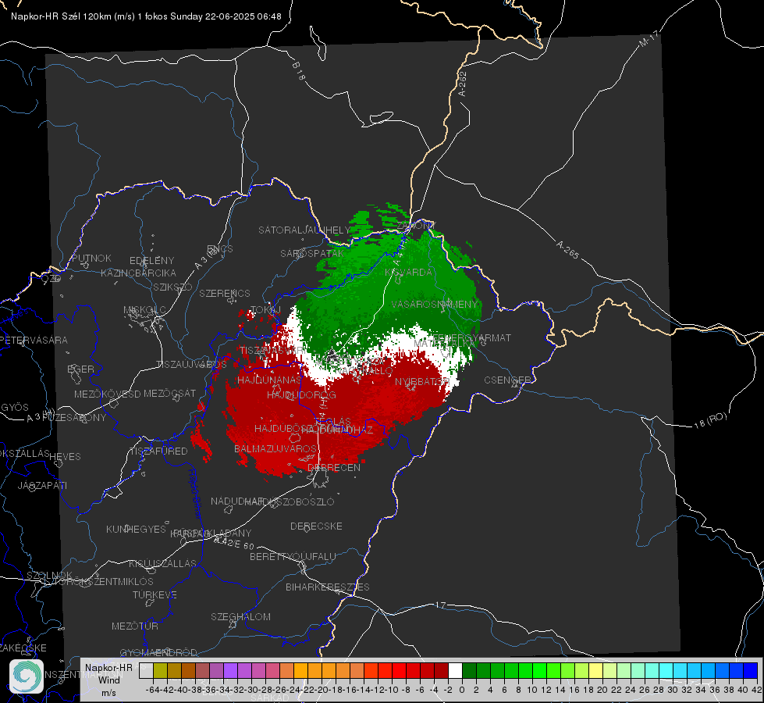Select the amber swatch between -24 and -22
The width and height of the screenshot is (764, 703).
tap(300, 670)
